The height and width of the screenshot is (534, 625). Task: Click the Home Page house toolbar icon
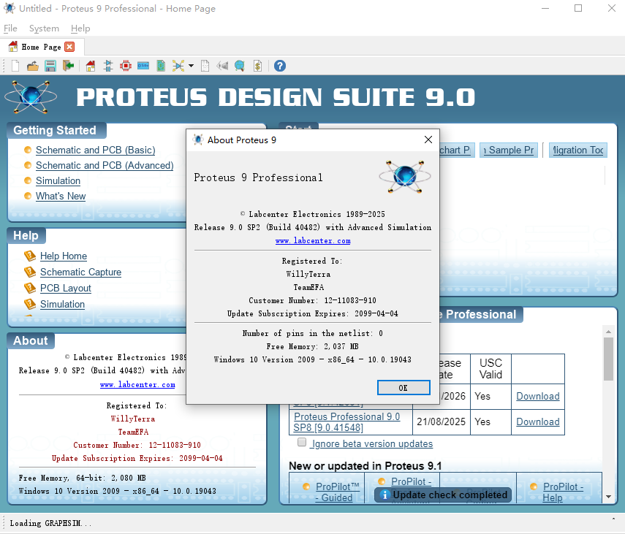coord(91,66)
